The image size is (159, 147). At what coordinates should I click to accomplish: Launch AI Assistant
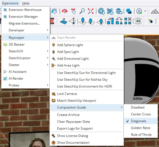26,72
